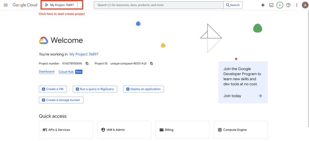Open the My Project 76897 project picker

(x=60, y=5)
